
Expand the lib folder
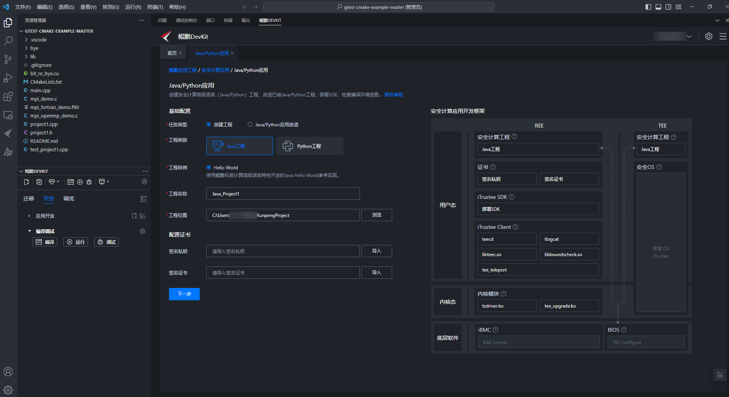[x=26, y=56]
